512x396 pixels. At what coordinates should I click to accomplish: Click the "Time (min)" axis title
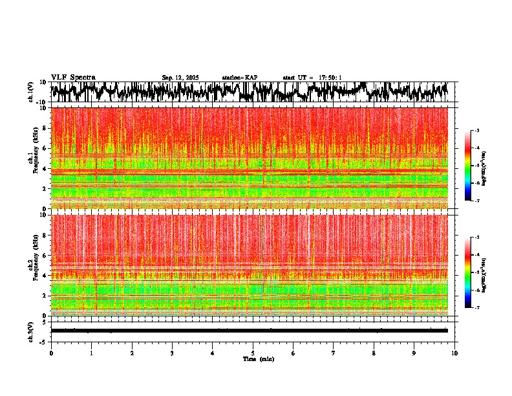(259, 359)
